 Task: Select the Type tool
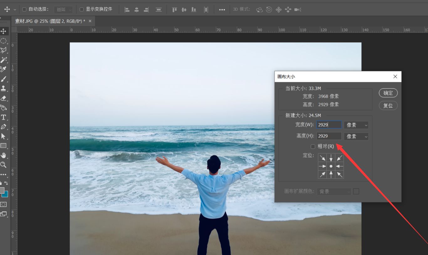click(4, 117)
